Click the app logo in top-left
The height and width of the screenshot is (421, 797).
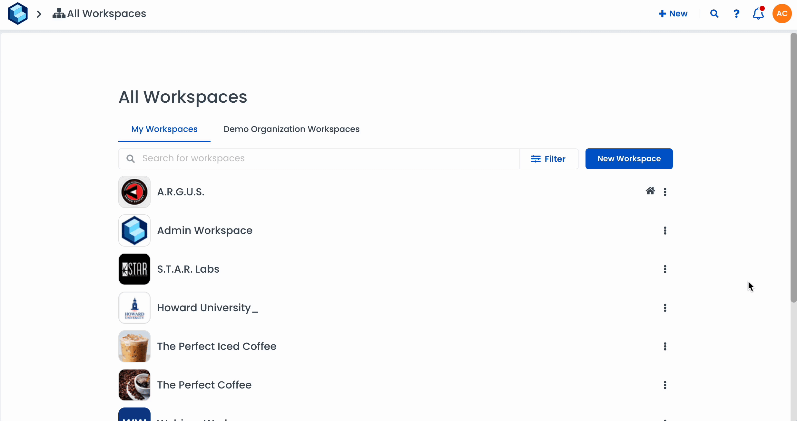coord(18,14)
